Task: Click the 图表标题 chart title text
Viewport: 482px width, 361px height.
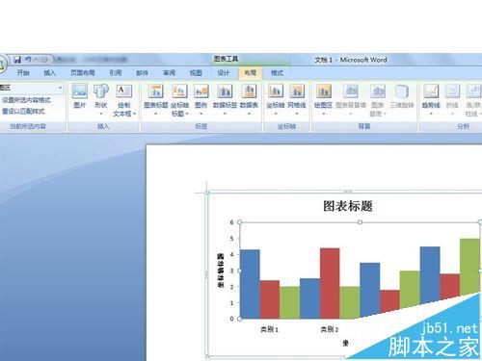Action: [348, 206]
